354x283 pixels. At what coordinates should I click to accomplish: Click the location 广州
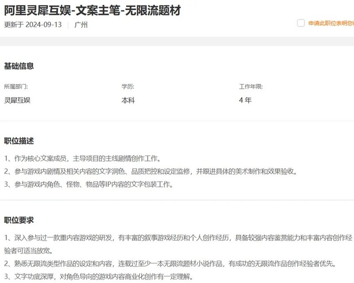(81, 25)
